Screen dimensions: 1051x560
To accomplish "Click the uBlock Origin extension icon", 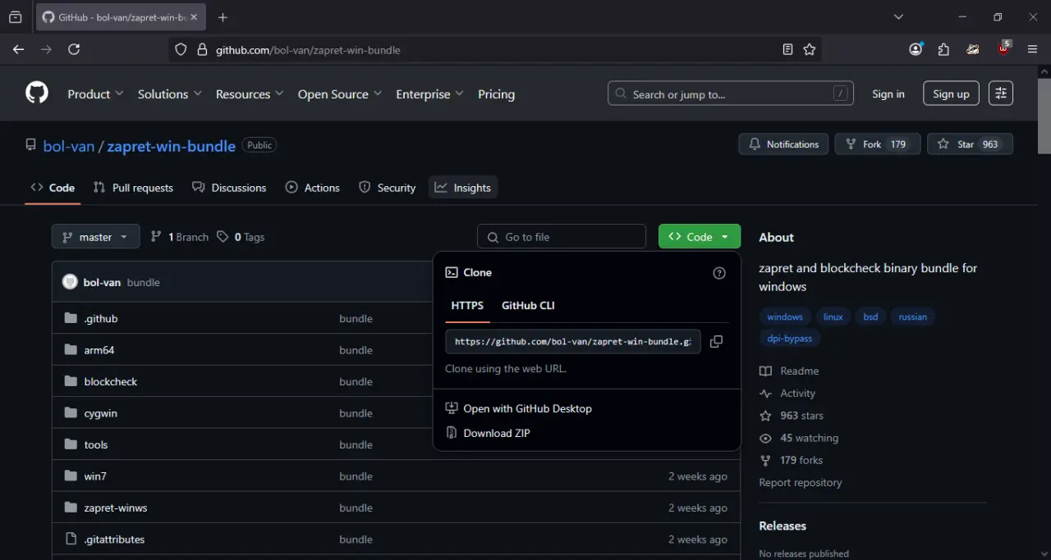I will coord(1003,49).
